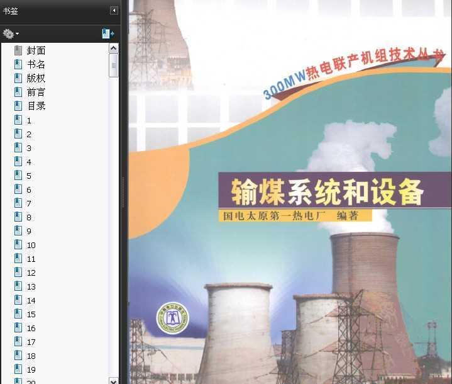Viewport: 452px width, 384px height.
Task: Open bookmark 5
Action: [29, 176]
